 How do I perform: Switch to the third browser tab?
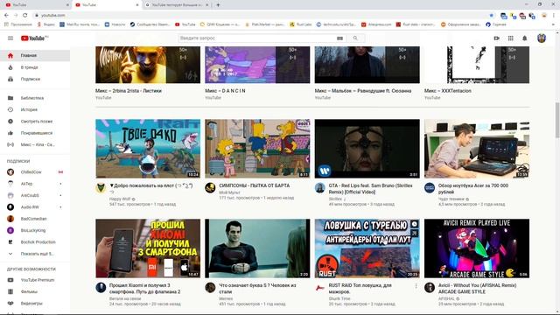pos(178,5)
